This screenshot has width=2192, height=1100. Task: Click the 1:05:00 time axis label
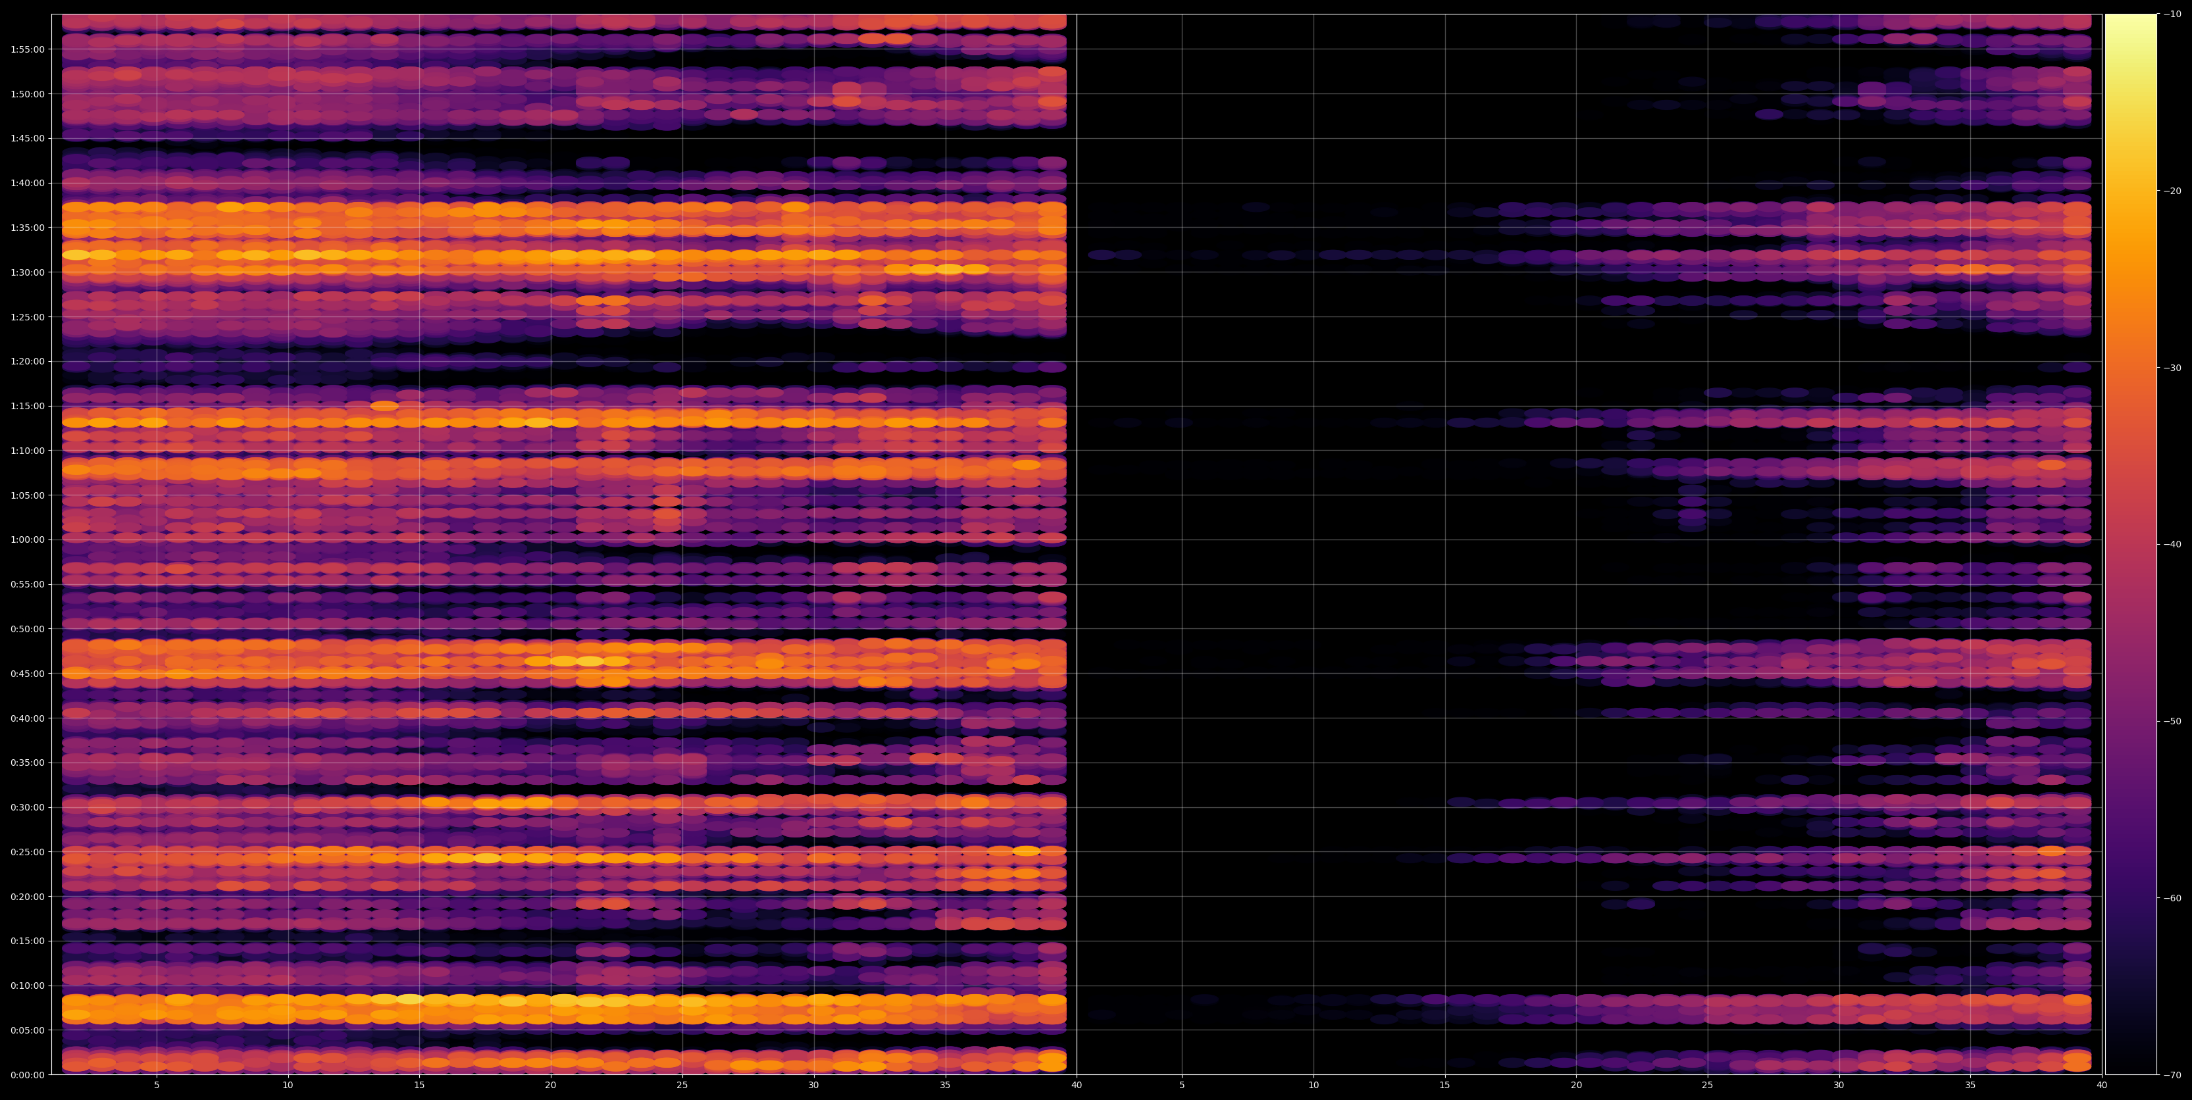pyautogui.click(x=27, y=495)
